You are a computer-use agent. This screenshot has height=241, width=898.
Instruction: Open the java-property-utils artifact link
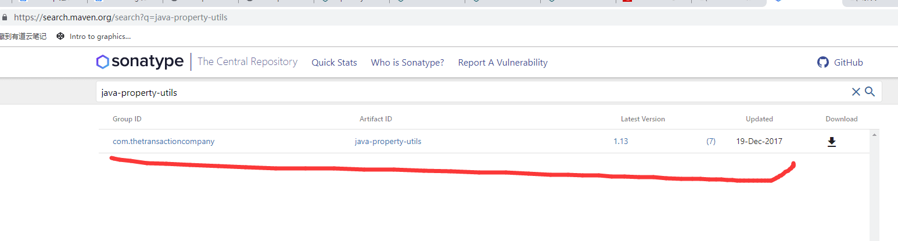pyautogui.click(x=388, y=142)
